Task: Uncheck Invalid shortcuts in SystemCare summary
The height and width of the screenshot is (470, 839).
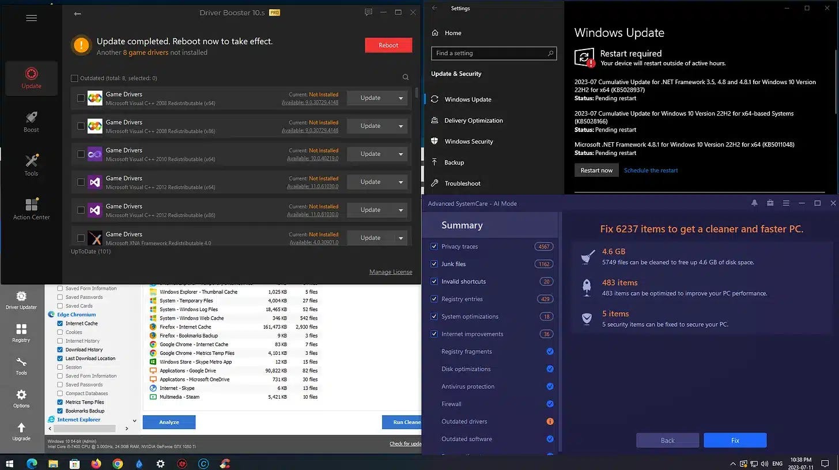Action: [434, 281]
